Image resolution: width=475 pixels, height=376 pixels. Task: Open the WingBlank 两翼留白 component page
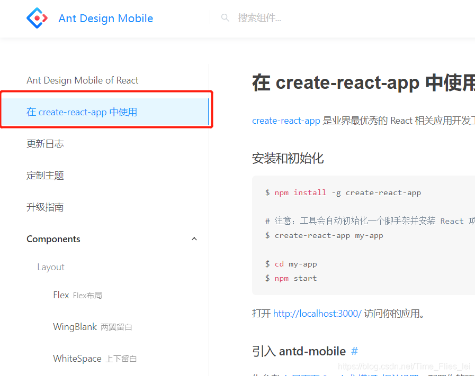point(93,327)
